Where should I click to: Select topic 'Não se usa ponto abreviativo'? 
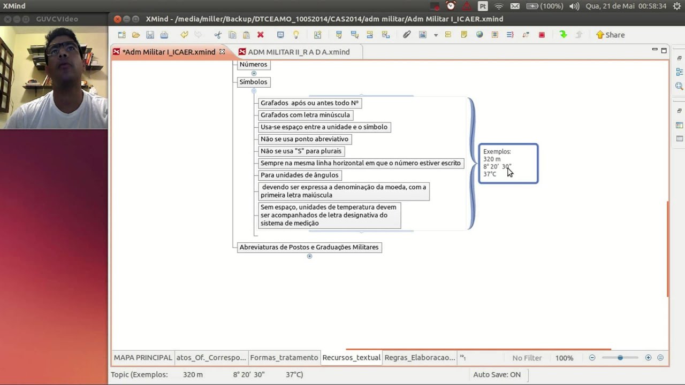pos(305,139)
